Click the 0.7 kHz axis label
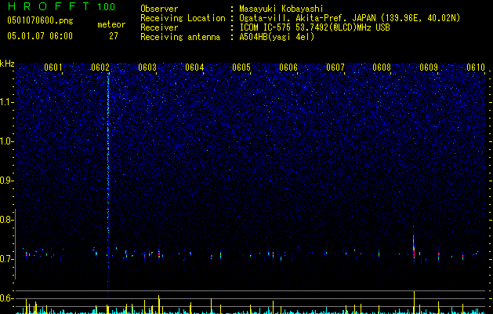 pos(5,259)
